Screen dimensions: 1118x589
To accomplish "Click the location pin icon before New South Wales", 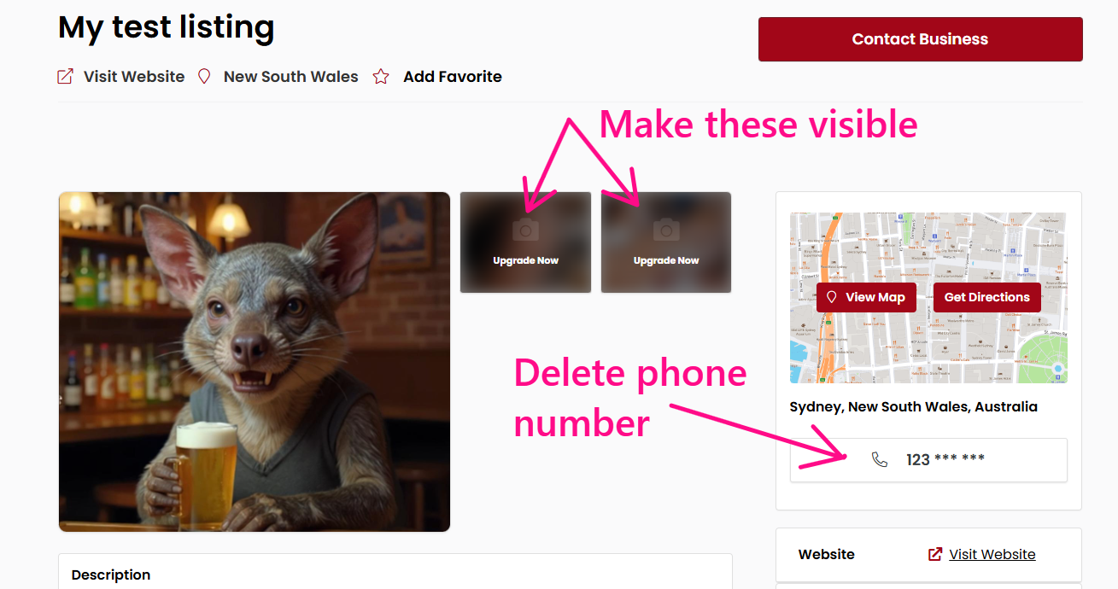I will point(204,77).
